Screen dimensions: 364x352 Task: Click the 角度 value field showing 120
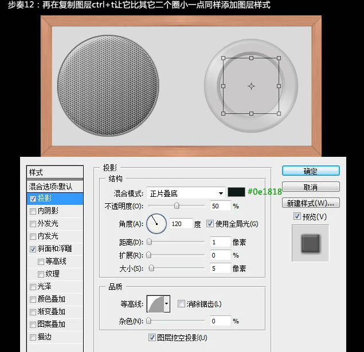click(x=181, y=224)
